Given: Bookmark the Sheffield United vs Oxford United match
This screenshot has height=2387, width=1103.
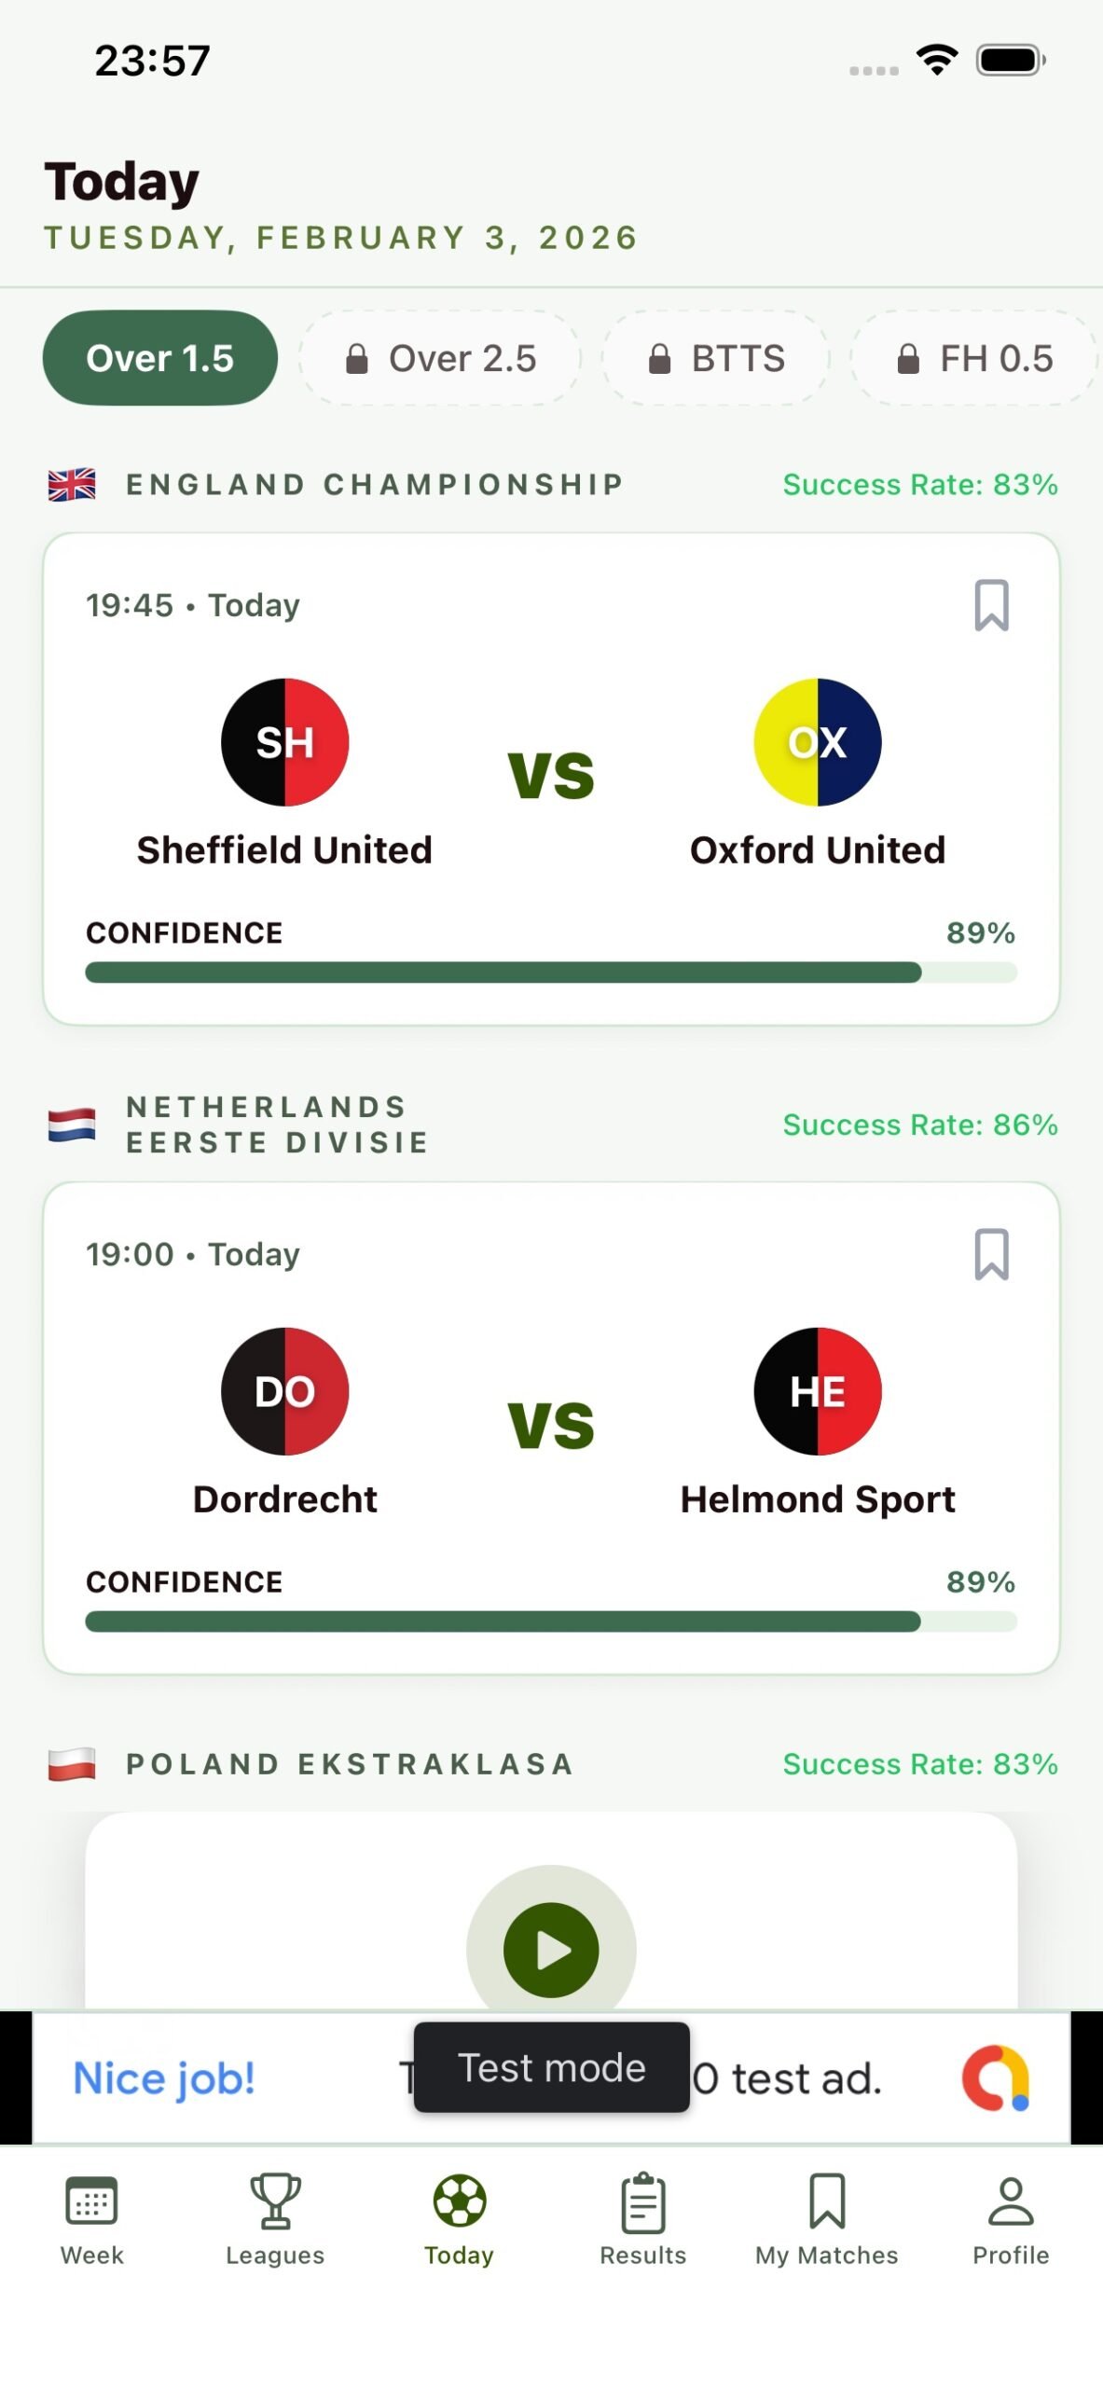Looking at the screenshot, I should [991, 605].
